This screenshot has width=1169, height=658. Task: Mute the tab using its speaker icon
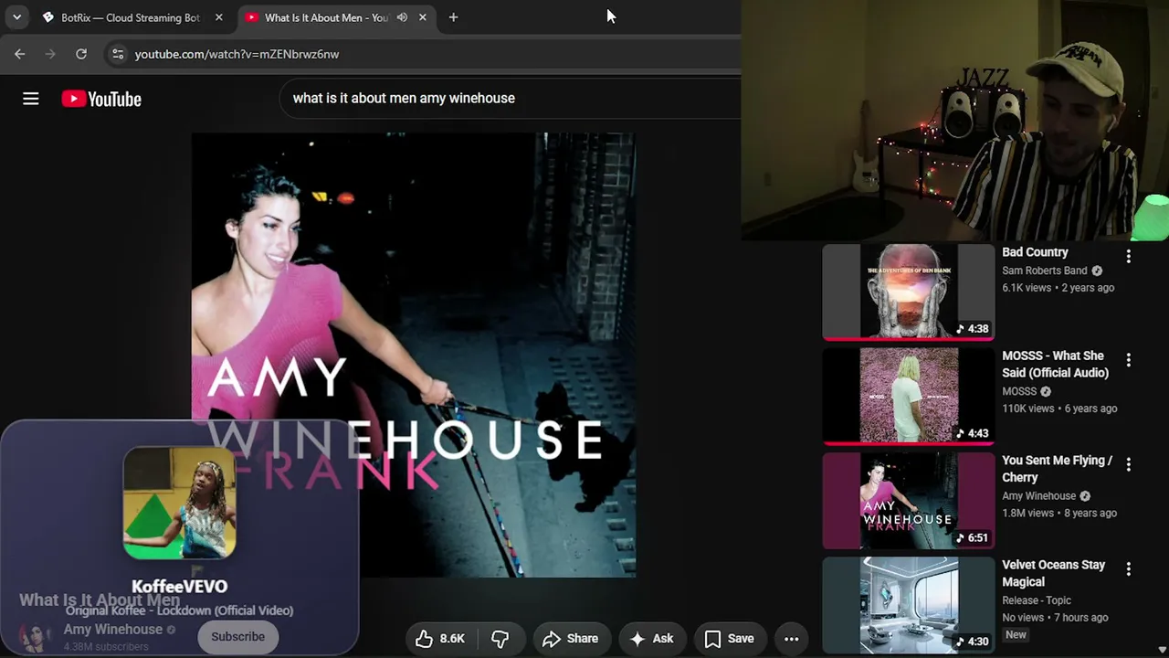click(402, 17)
